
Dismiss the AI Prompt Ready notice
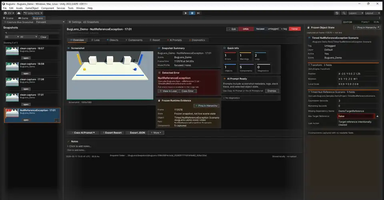coord(272,91)
